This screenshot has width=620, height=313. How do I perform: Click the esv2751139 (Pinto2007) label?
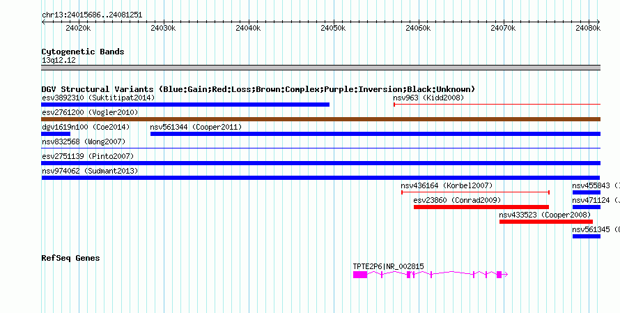(88, 156)
